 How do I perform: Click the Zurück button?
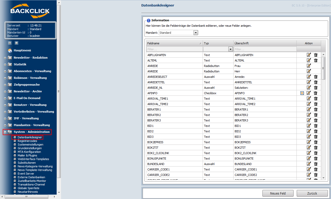(x=312, y=193)
